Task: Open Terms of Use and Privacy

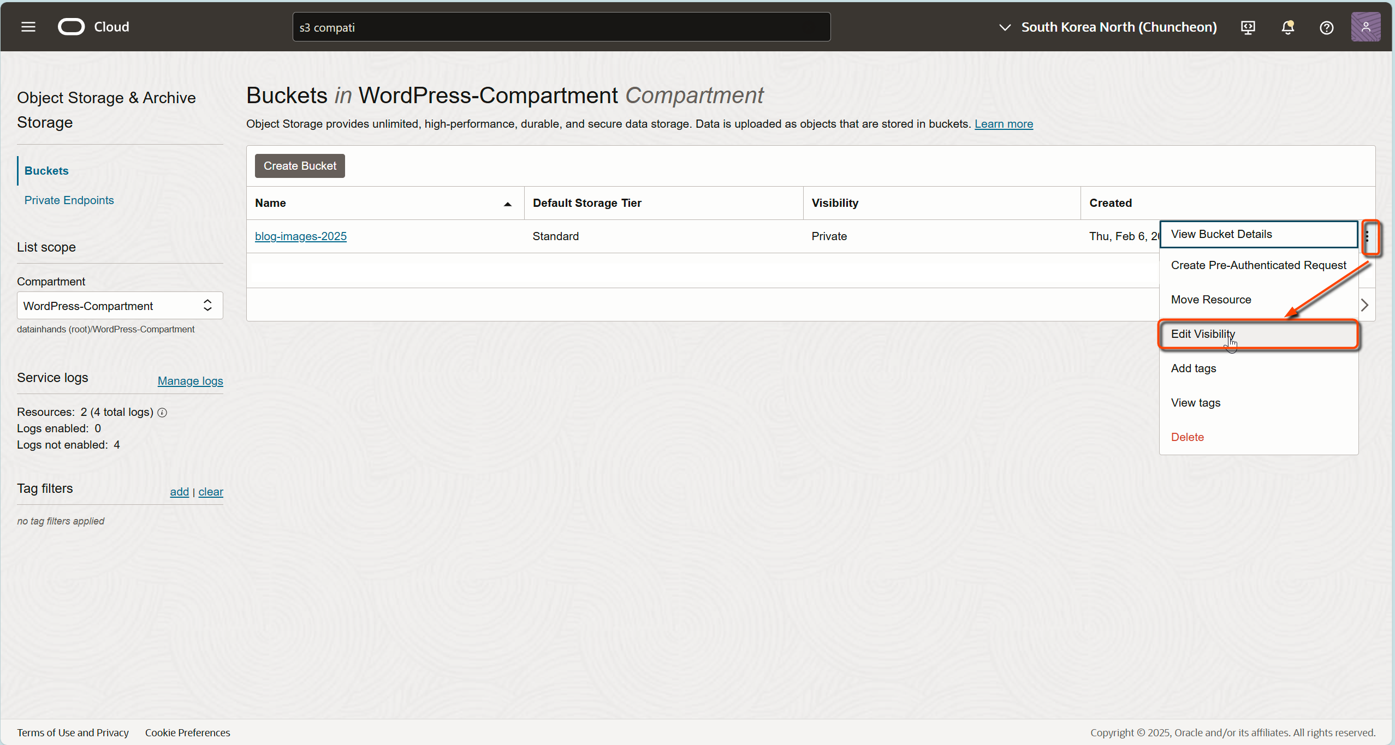Action: pyautogui.click(x=73, y=732)
